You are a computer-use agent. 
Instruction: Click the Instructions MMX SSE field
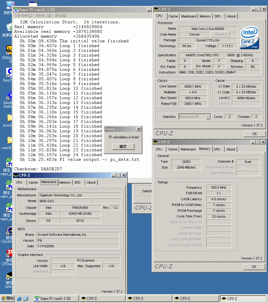(x=219, y=72)
